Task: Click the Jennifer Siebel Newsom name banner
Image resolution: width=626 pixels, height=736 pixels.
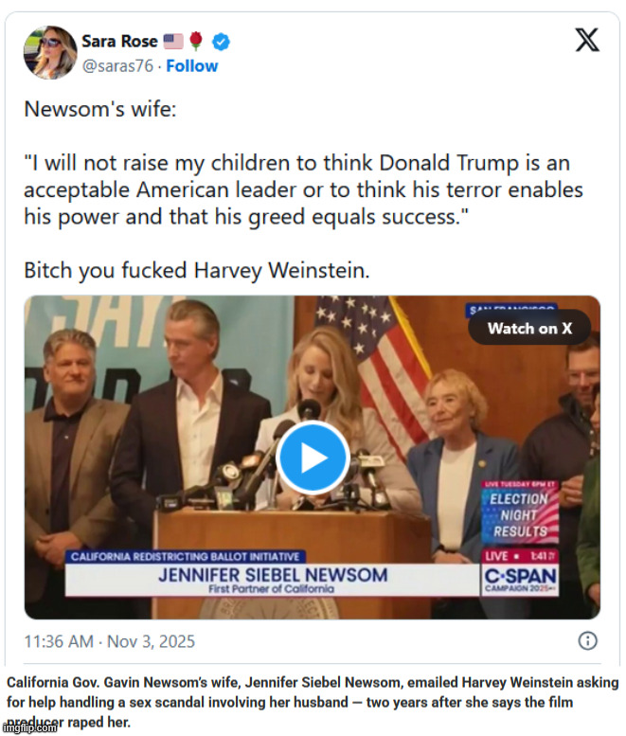Action: (x=273, y=575)
